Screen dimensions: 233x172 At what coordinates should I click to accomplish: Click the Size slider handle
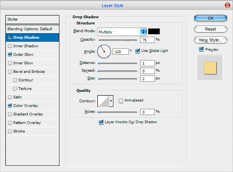(x=100, y=79)
